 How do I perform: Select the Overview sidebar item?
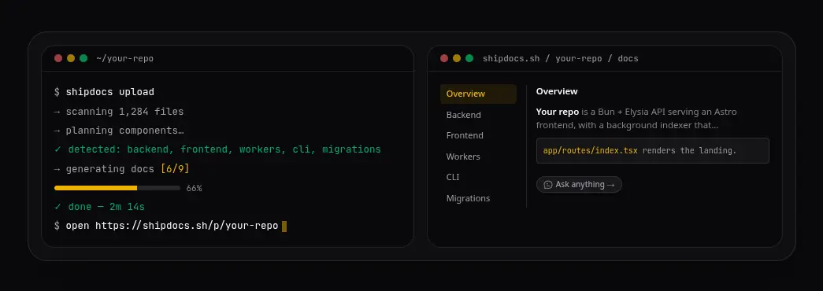478,94
